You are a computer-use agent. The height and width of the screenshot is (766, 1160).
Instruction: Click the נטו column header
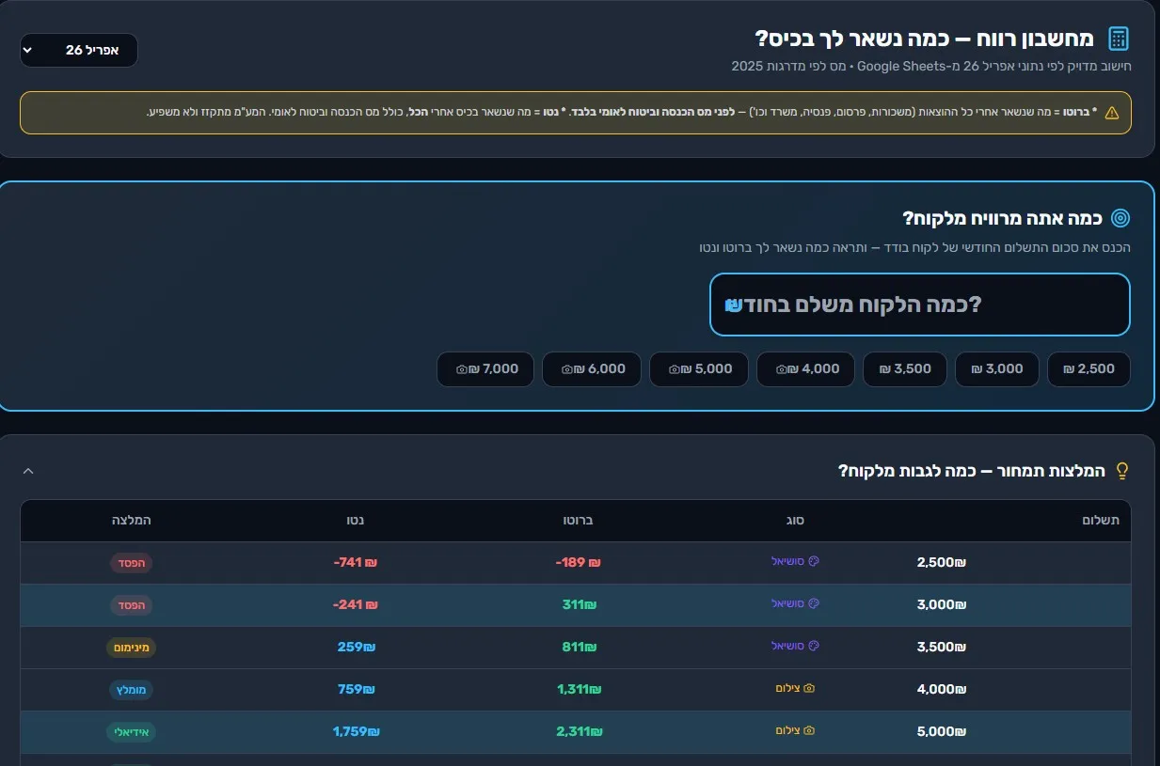[356, 520]
